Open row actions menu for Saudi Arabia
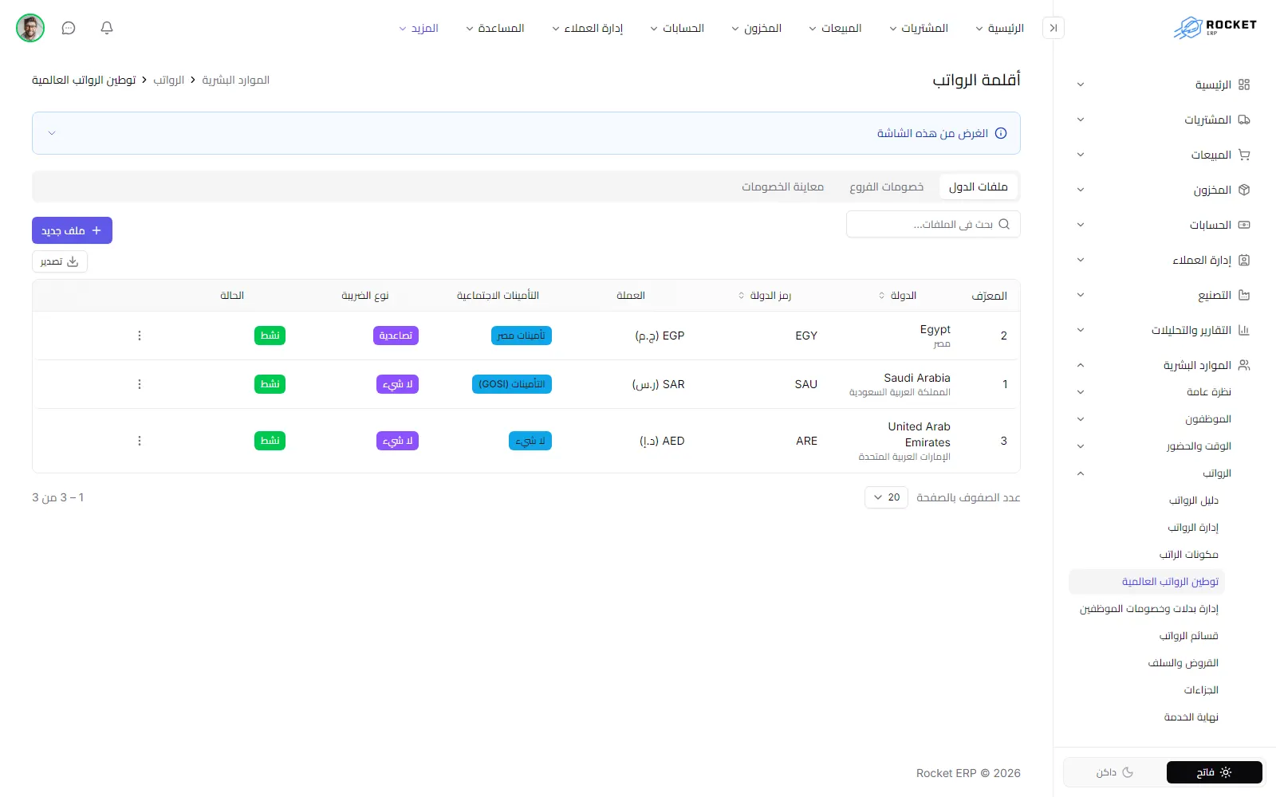 [x=140, y=384]
